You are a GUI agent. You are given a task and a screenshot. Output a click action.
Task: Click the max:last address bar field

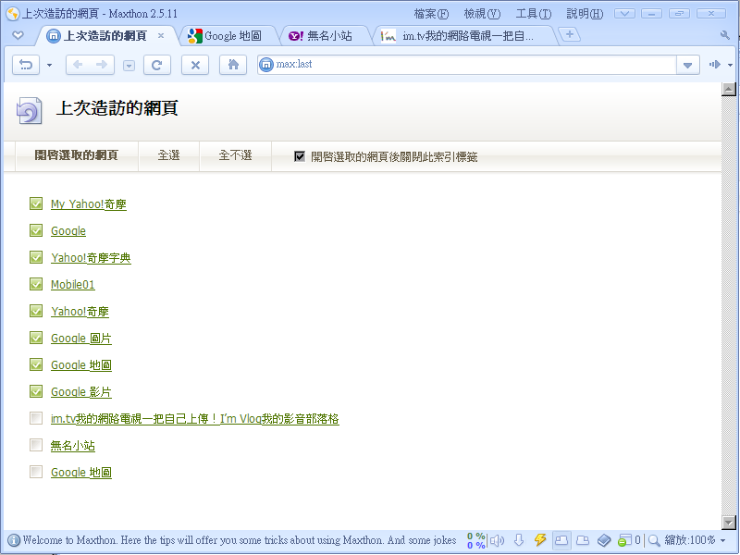[x=467, y=64]
